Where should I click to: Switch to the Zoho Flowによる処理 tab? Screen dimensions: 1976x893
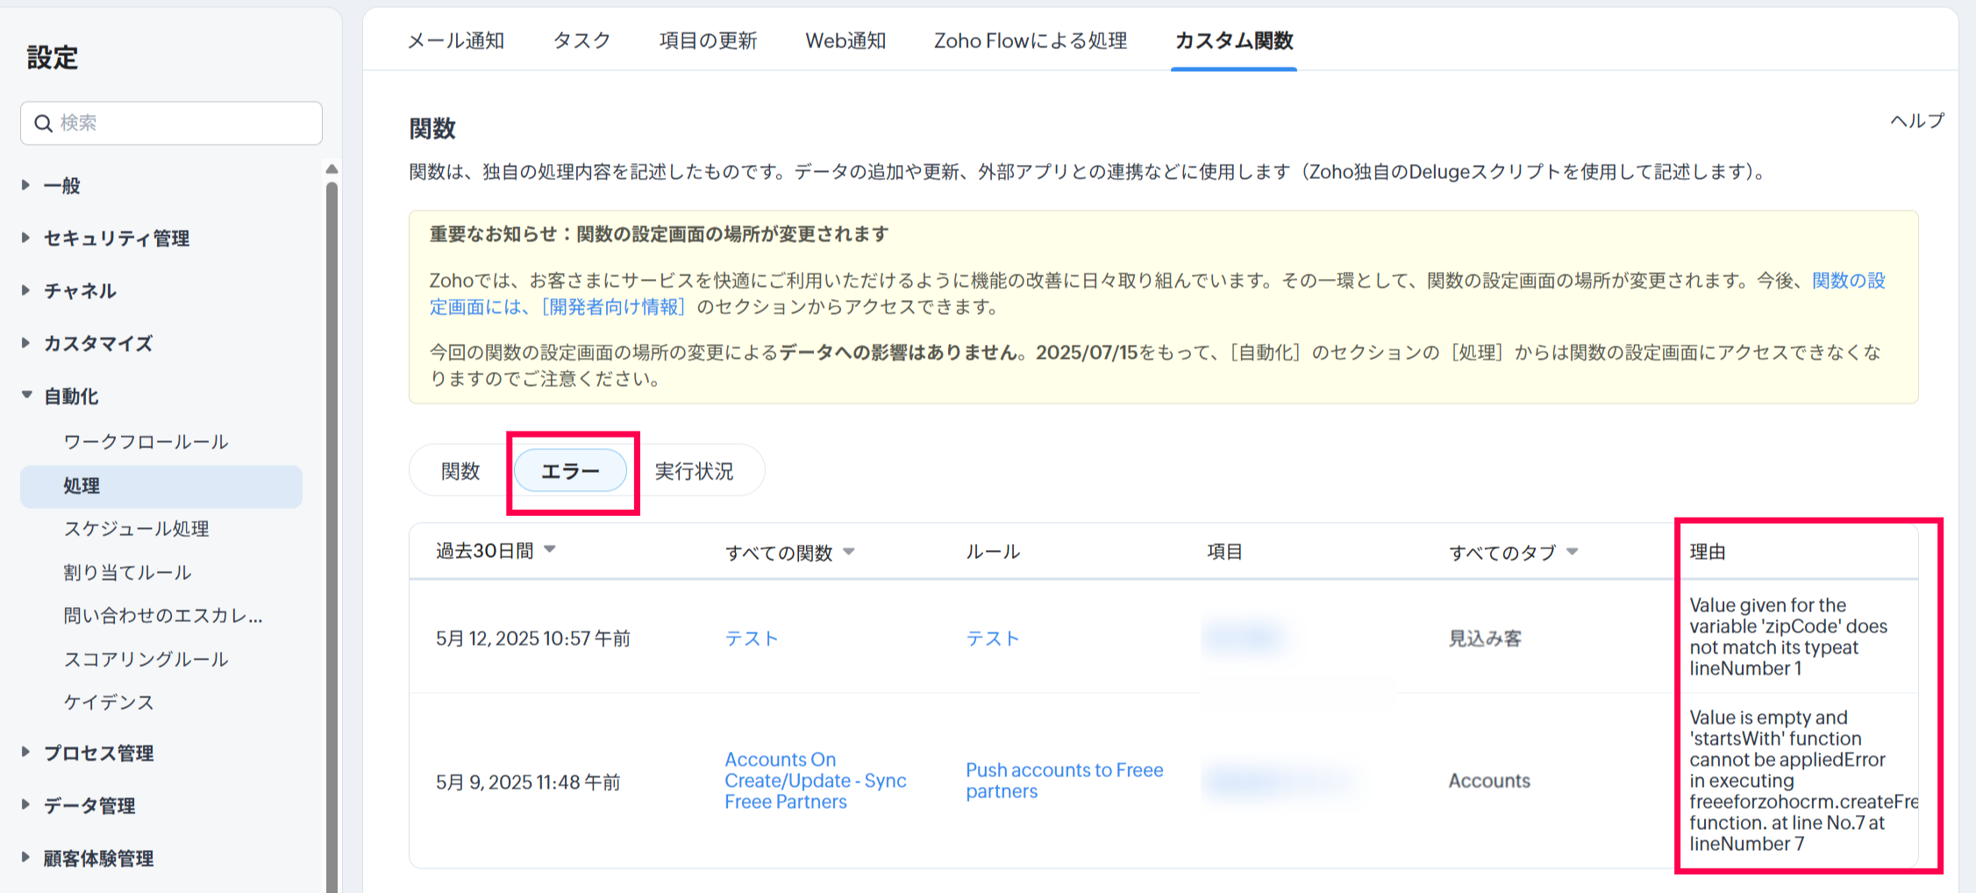tap(1030, 41)
